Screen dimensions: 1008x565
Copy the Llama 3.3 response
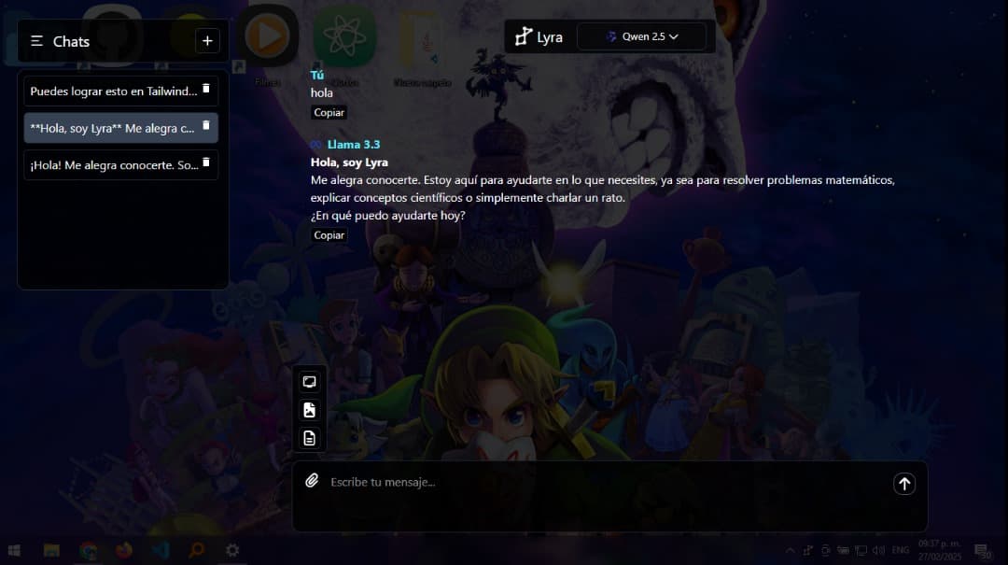pyautogui.click(x=329, y=235)
